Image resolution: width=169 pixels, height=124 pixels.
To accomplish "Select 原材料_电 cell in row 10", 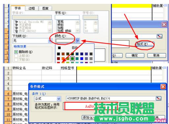I will click(x=20, y=114).
